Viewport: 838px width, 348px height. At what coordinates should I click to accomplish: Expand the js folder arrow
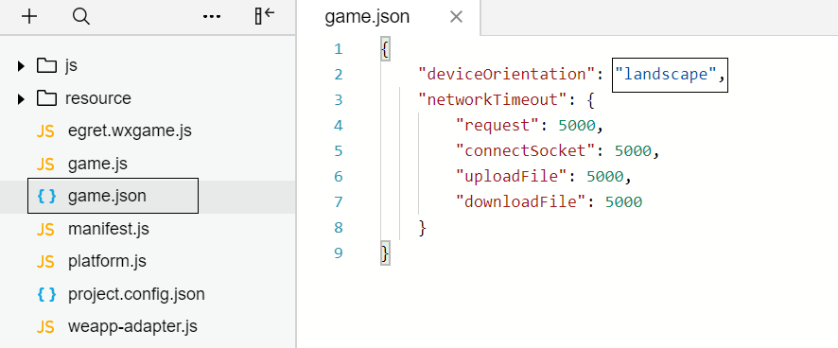[x=21, y=66]
